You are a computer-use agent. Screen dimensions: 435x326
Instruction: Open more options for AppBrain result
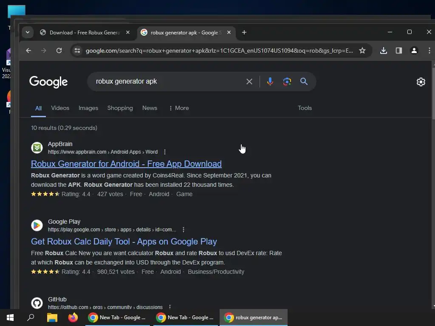(165, 152)
